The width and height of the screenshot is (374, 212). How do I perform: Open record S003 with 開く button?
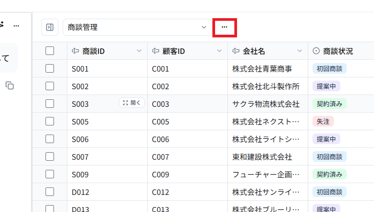point(132,103)
